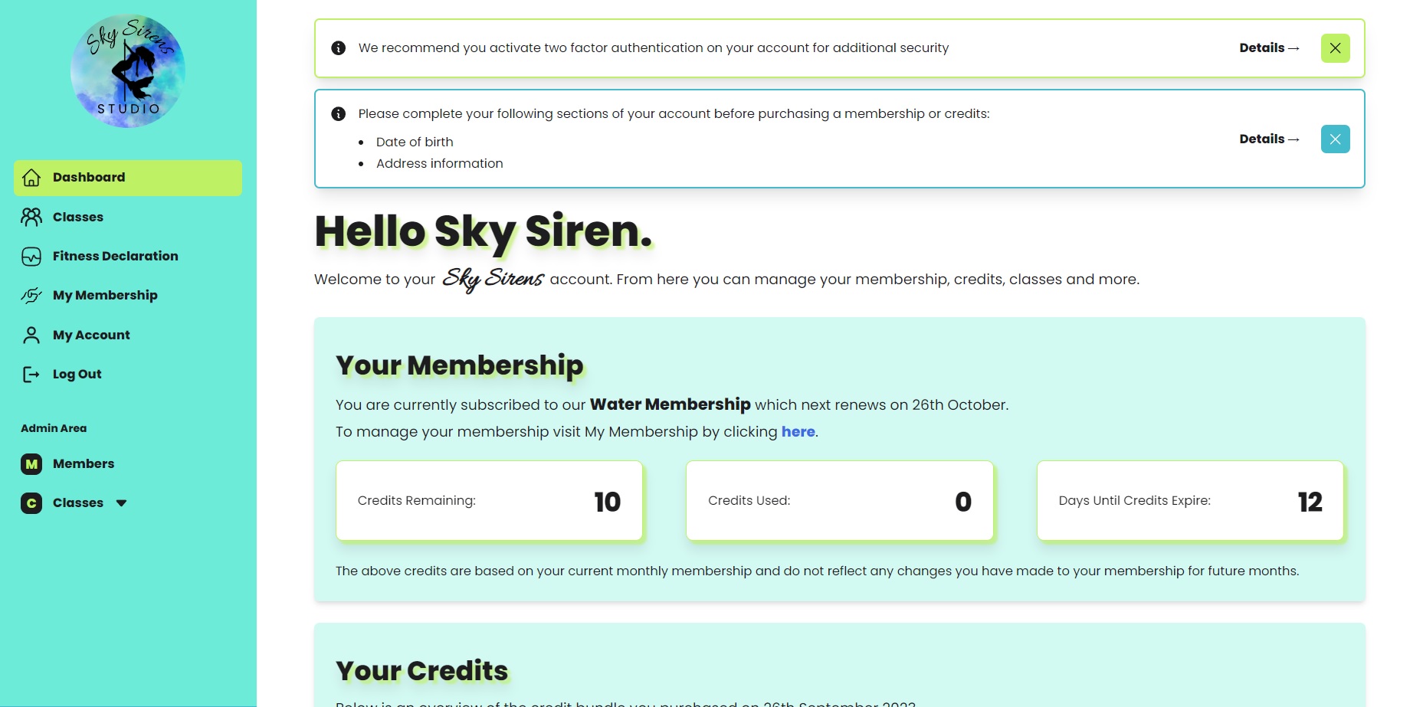Dismiss the two factor authentication banner
This screenshot has width=1423, height=707.
(x=1335, y=47)
